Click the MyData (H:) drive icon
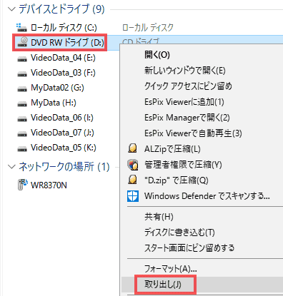 (x=22, y=103)
